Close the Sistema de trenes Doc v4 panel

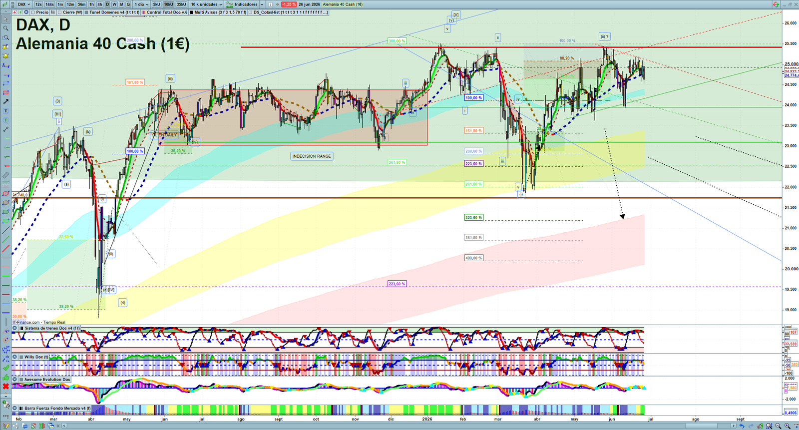pos(15,328)
